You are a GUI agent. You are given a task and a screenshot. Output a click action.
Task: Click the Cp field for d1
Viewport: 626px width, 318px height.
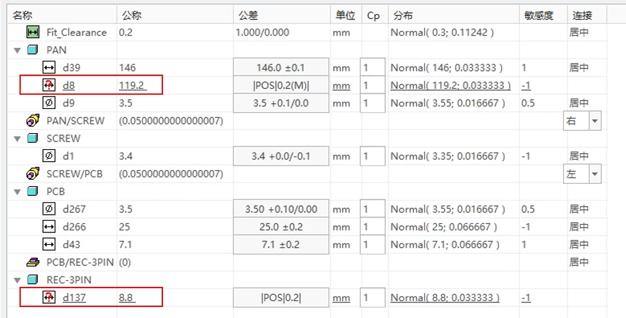pos(373,156)
